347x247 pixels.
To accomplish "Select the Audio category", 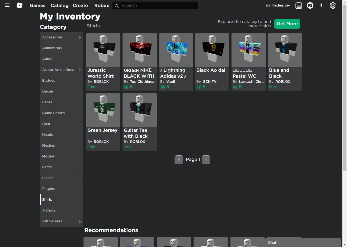I will pos(62,59).
